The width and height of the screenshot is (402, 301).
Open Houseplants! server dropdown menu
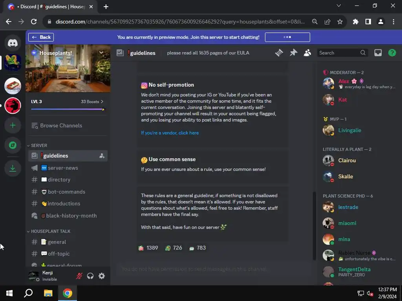[101, 53]
